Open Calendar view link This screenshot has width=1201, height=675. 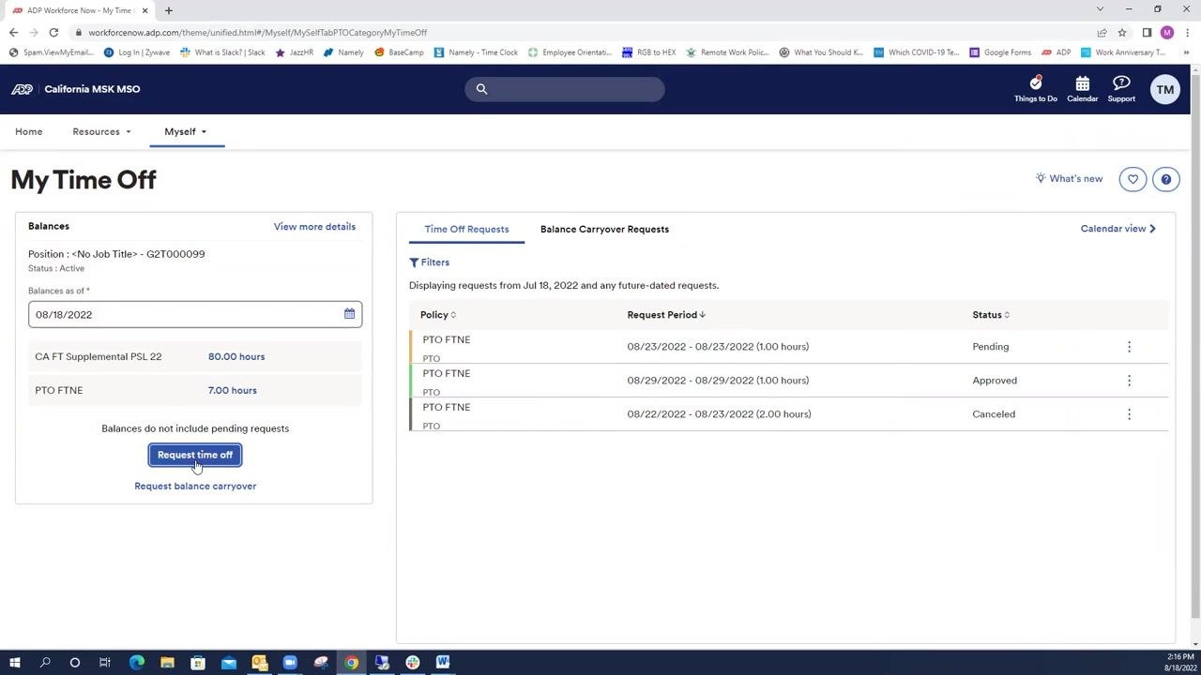pyautogui.click(x=1118, y=229)
